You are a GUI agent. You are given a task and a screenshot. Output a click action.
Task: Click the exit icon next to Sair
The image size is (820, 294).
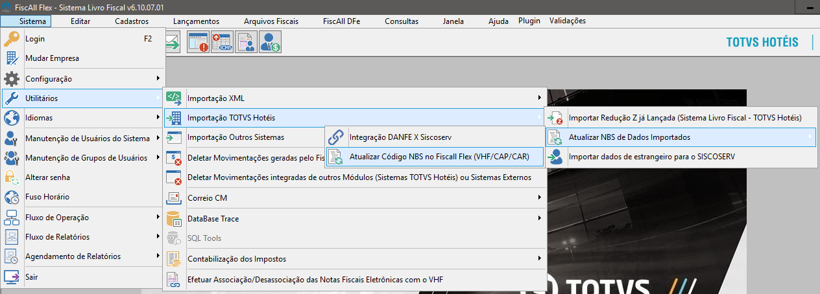pos(12,277)
